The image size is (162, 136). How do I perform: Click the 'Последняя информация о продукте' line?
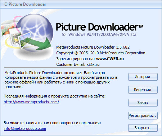pos(55,96)
